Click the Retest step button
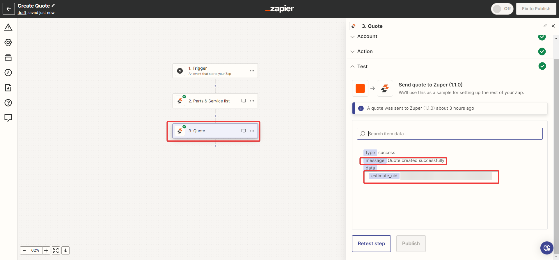The width and height of the screenshot is (559, 260). pos(371,243)
